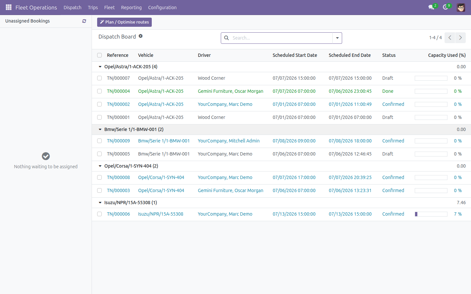Open the Reporting menu
This screenshot has height=294, width=471.
click(x=131, y=7)
